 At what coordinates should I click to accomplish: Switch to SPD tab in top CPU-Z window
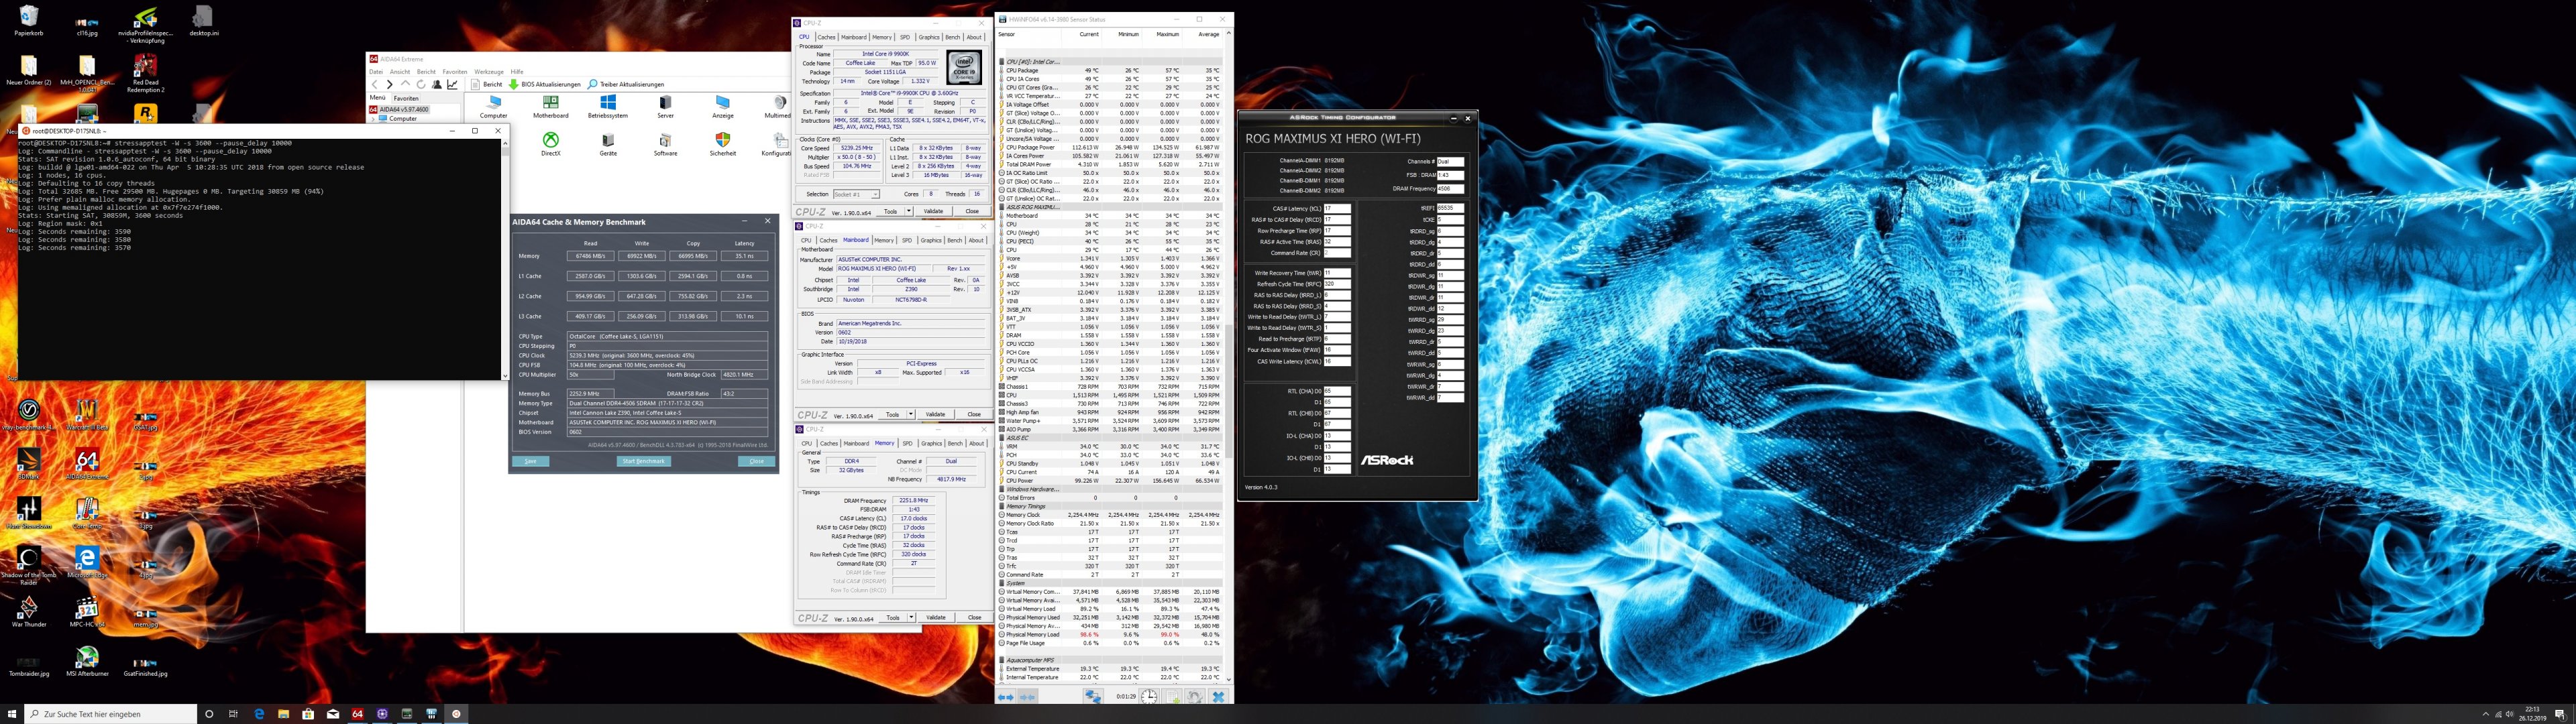(905, 37)
